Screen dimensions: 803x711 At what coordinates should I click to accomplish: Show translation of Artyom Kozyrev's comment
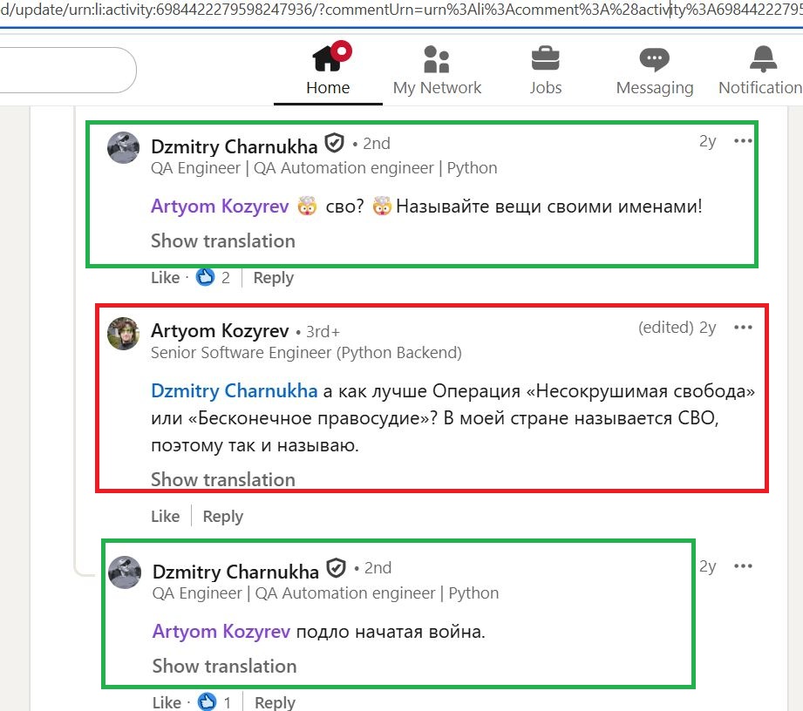coord(222,479)
